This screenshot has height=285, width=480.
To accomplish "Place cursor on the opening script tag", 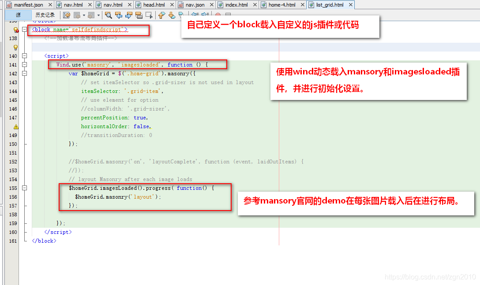I will pyautogui.click(x=56, y=56).
